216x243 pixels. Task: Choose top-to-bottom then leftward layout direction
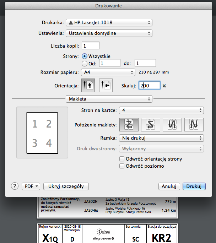194,124
